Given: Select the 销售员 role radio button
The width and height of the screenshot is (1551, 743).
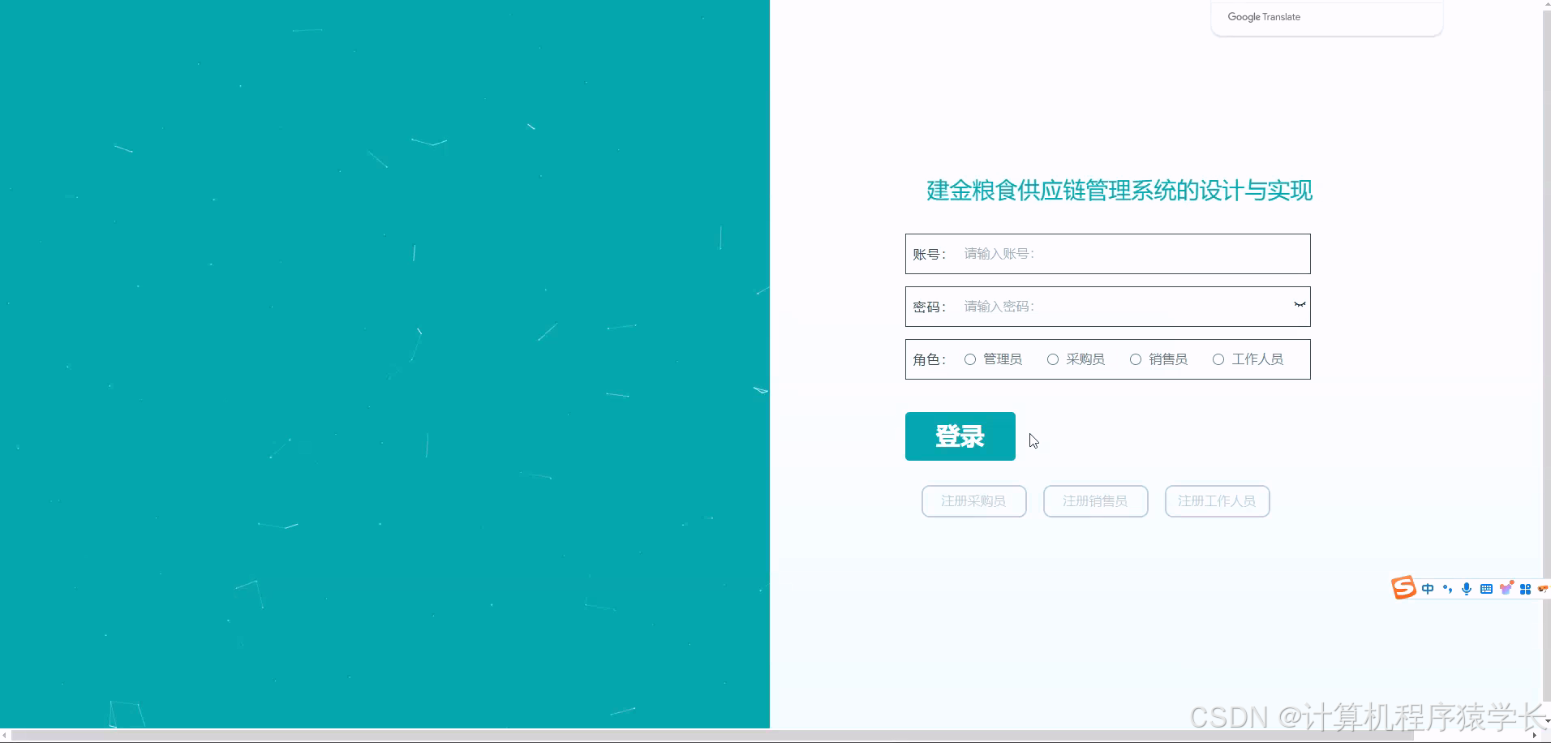Looking at the screenshot, I should 1136,359.
